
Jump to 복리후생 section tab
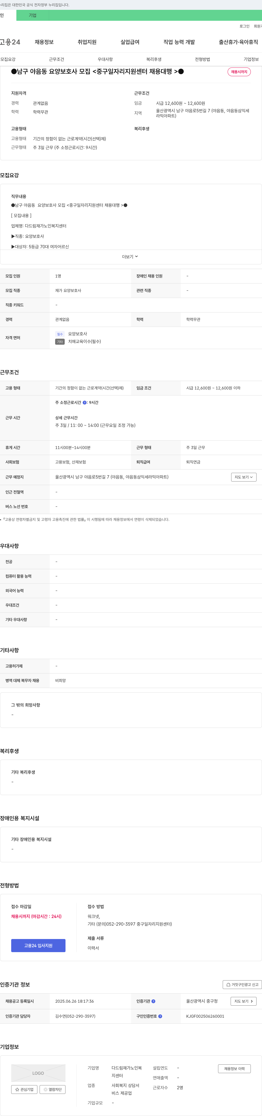(x=154, y=59)
